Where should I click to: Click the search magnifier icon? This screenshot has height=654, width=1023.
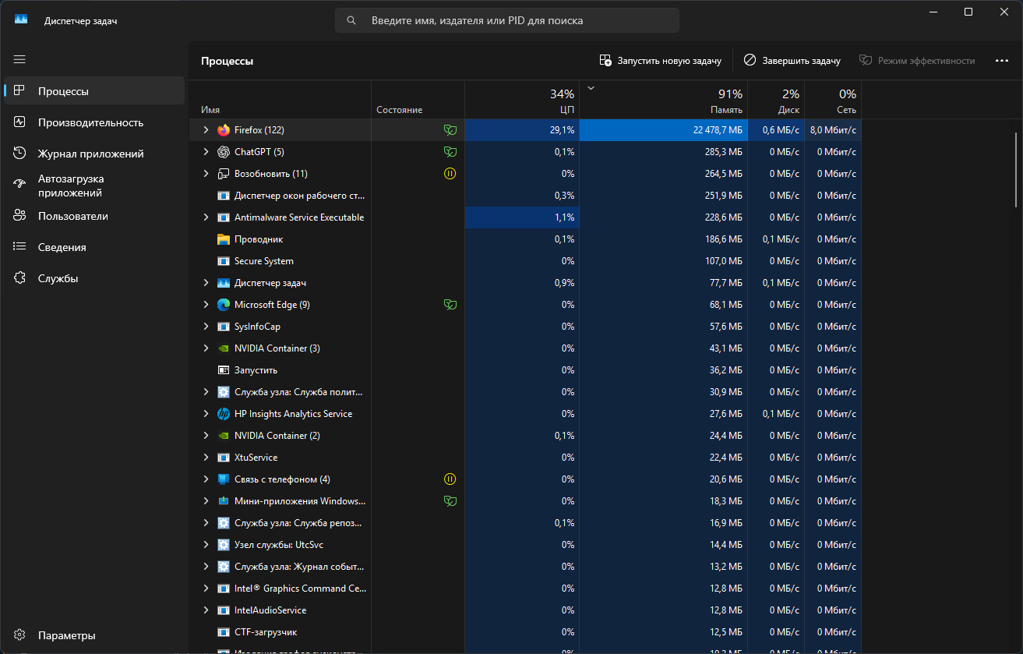pos(352,21)
